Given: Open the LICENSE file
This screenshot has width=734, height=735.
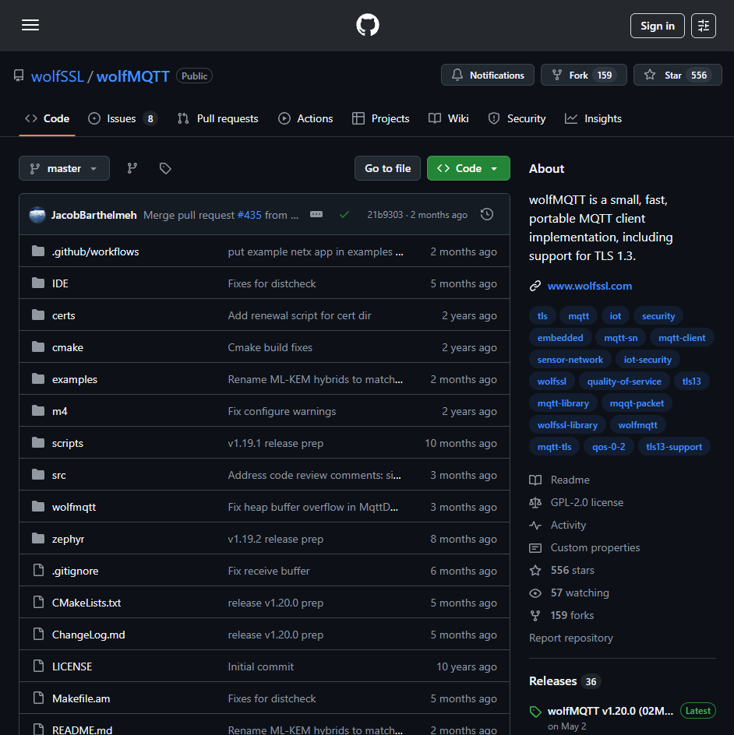Looking at the screenshot, I should tap(72, 666).
